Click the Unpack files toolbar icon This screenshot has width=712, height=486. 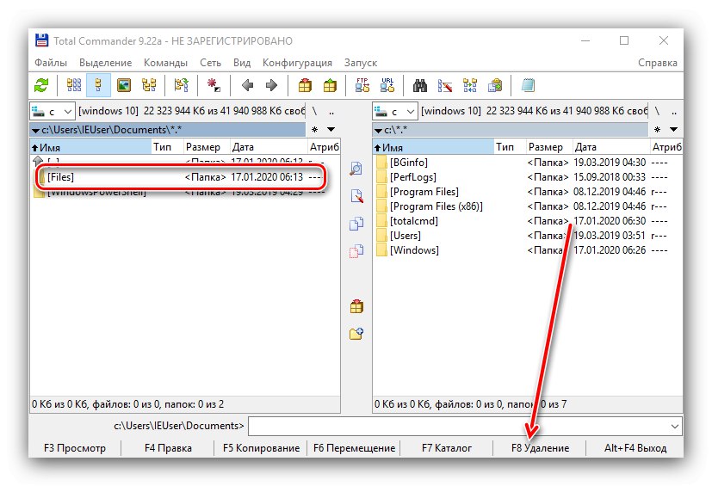330,85
